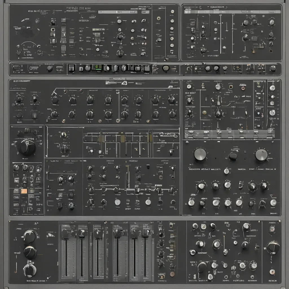The image size is (289, 289).
Task: Click the top large black knob in the bottom-left panel
Action: [x=29, y=237]
